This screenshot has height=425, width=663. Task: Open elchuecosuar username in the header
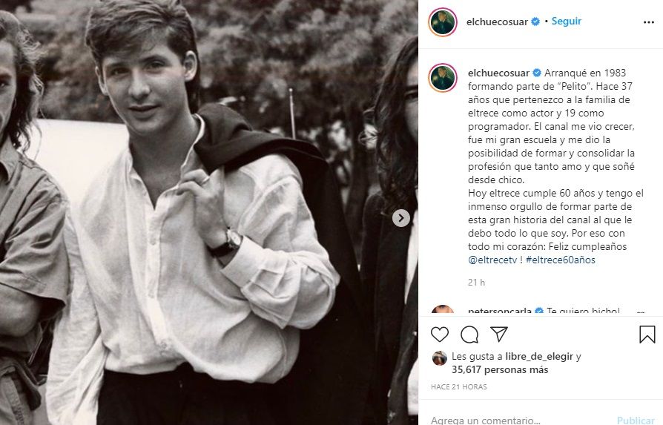[x=497, y=22]
